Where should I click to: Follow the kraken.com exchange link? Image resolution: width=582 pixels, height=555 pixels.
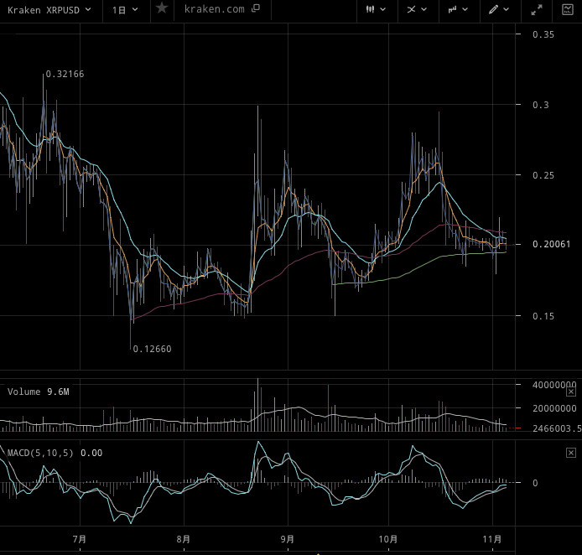[x=222, y=9]
